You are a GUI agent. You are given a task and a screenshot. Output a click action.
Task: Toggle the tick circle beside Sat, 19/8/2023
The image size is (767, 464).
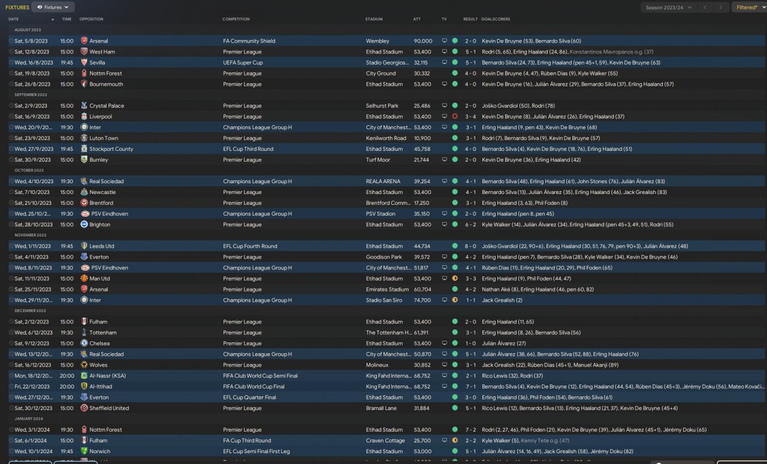click(11, 74)
